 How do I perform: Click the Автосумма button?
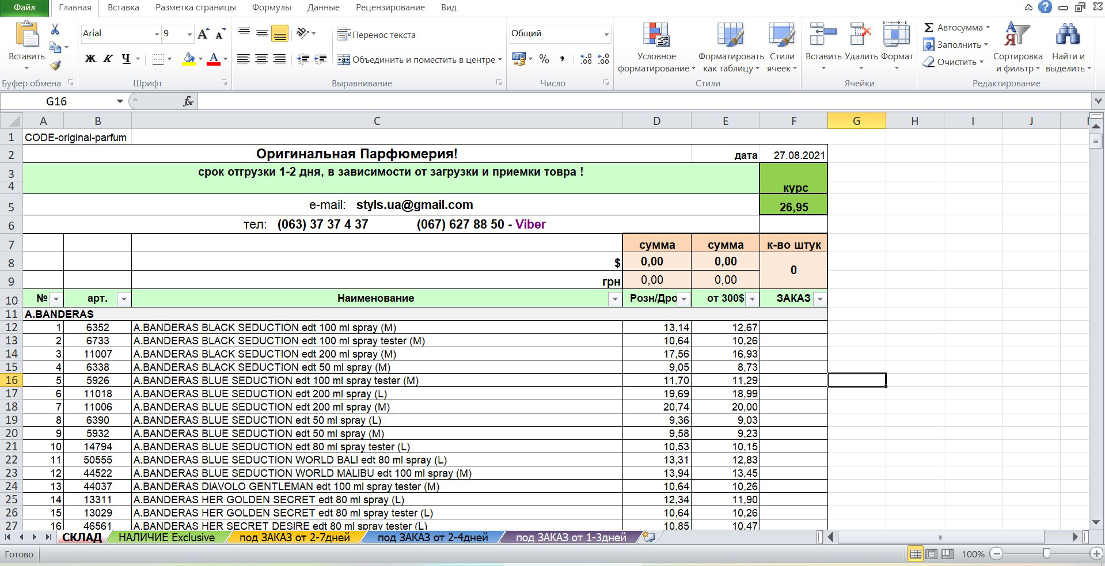[x=956, y=27]
